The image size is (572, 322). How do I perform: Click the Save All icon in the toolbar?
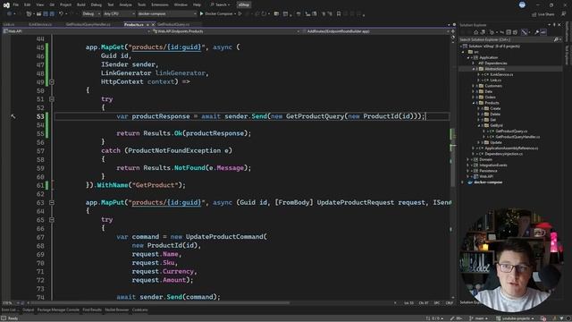(52, 14)
